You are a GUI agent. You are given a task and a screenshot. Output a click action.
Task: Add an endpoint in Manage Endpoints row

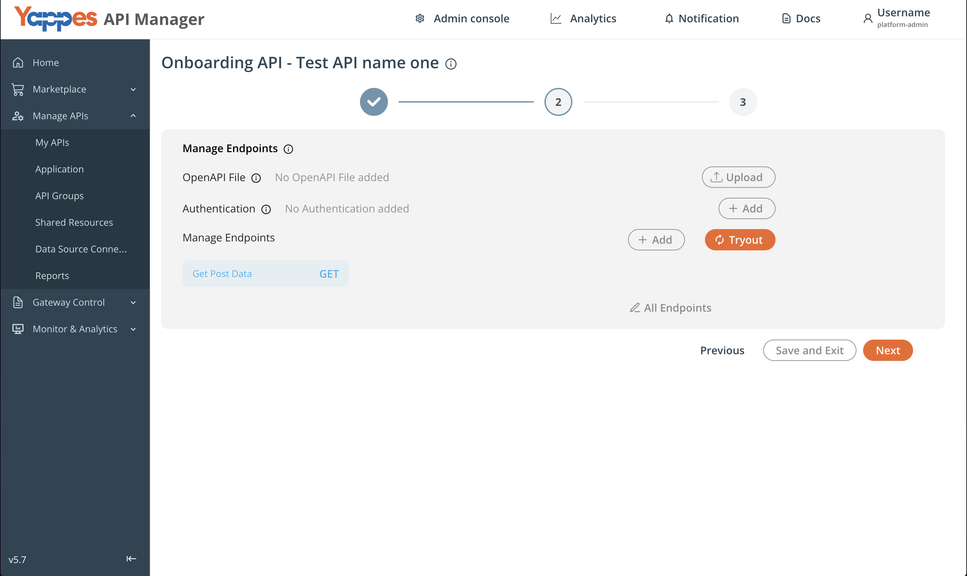[x=656, y=239]
